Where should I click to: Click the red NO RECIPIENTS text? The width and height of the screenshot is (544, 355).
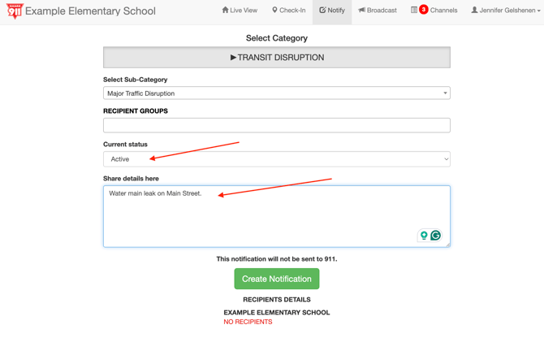248,322
